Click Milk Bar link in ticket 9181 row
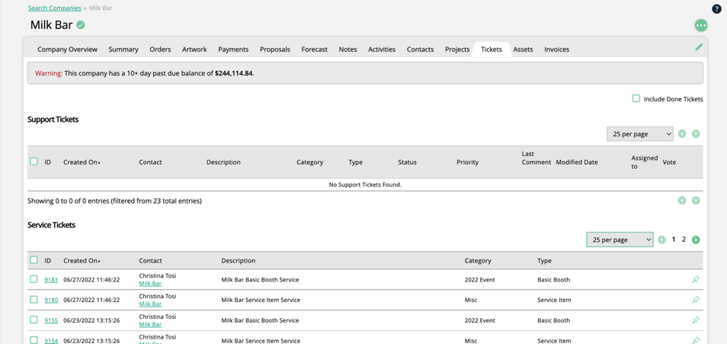This screenshot has height=344, width=727. coord(150,284)
